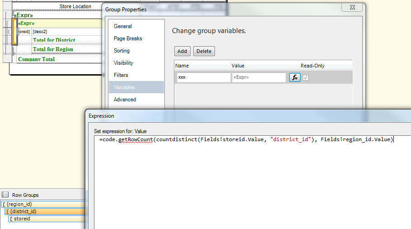Edit the variable Name field xxx
The width and height of the screenshot is (411, 229).
click(x=204, y=77)
